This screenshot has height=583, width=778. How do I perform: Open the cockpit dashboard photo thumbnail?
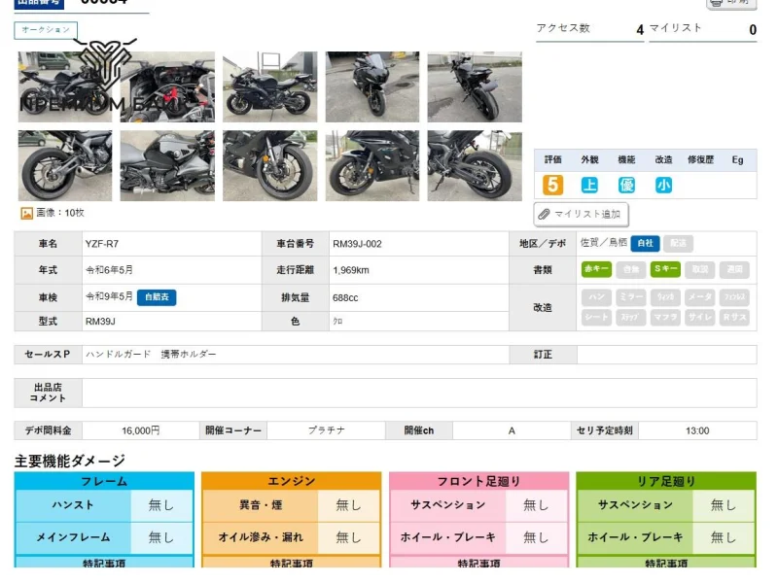pos(167,86)
